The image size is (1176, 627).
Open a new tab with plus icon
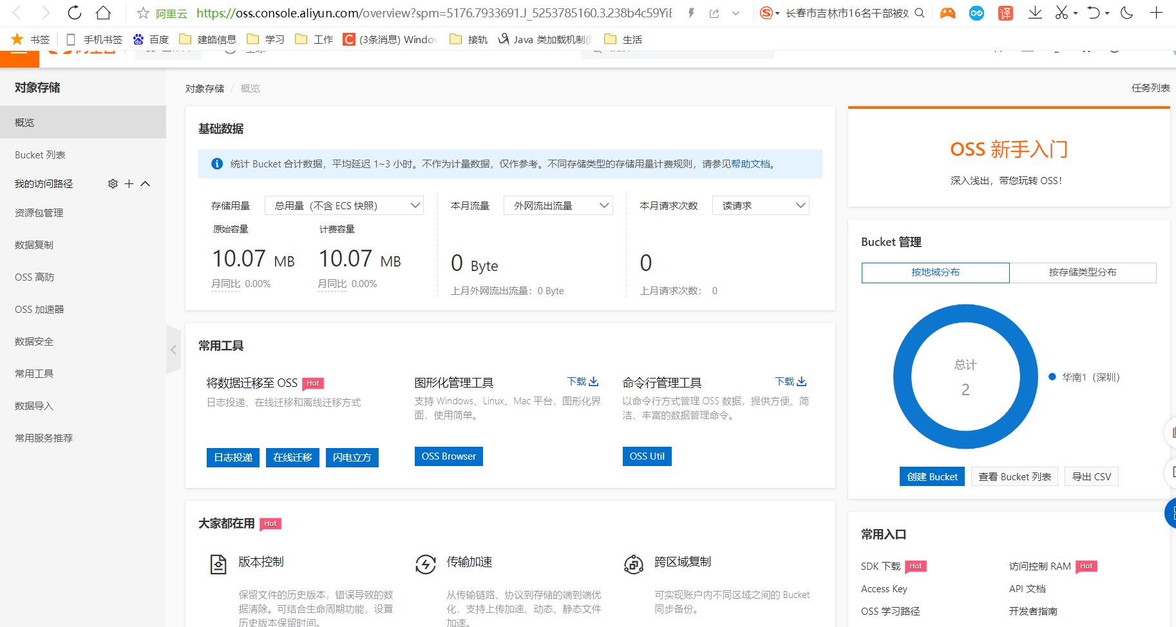pos(1157,13)
